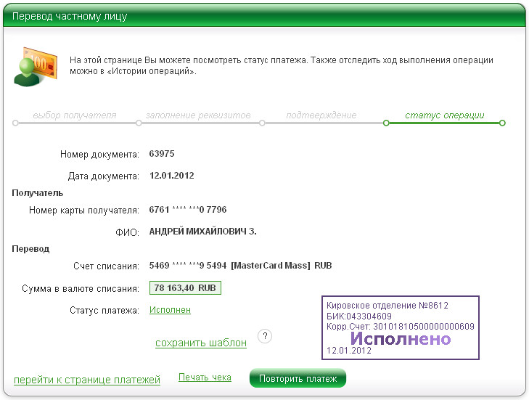The width and height of the screenshot is (529, 400).
Task: Select the подтверждение step
Action: point(321,115)
